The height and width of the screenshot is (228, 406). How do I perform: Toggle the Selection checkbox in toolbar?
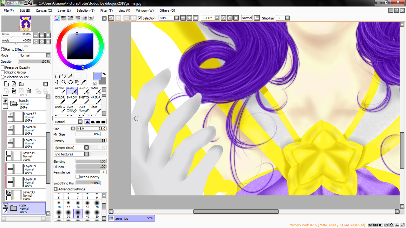140,18
